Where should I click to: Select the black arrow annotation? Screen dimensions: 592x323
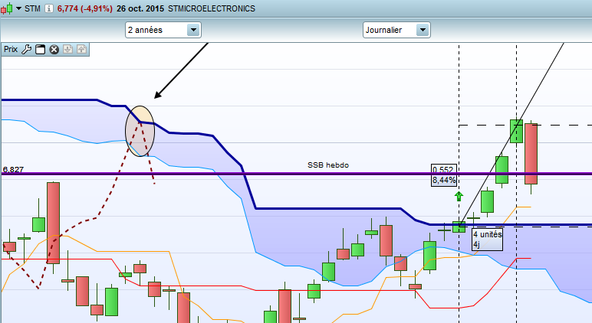point(181,70)
